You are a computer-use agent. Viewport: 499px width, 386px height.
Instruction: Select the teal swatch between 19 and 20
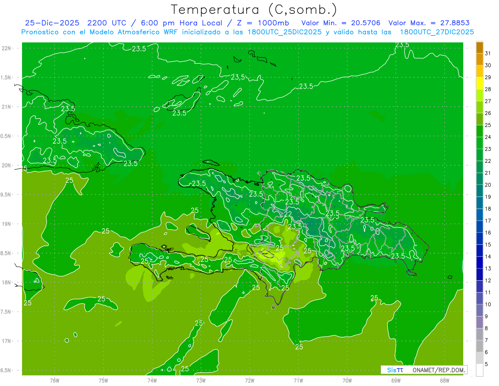pos(479,191)
